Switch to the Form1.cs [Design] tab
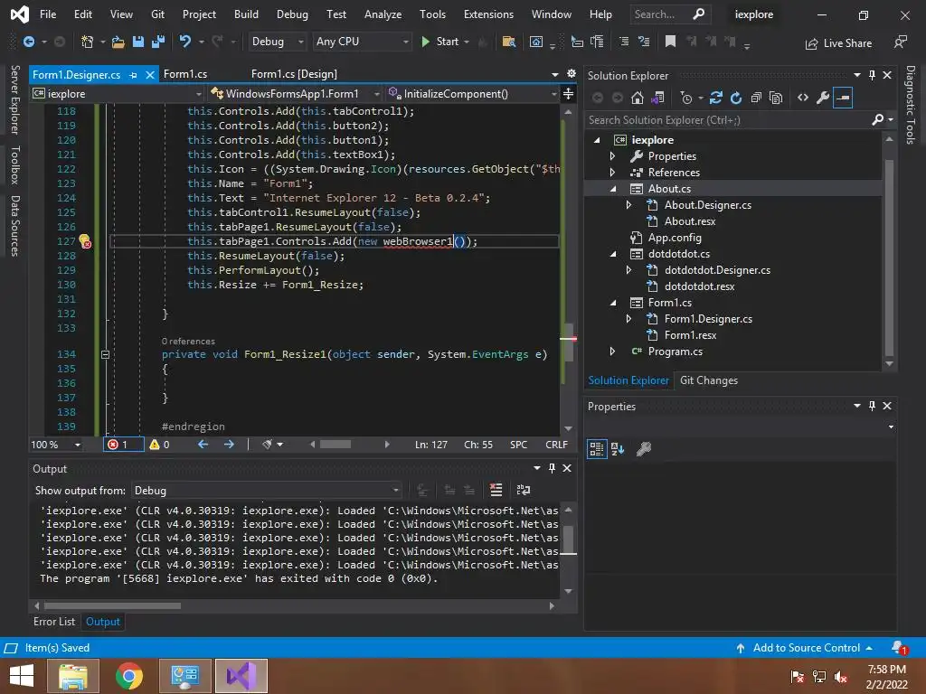926x694 pixels. (294, 74)
